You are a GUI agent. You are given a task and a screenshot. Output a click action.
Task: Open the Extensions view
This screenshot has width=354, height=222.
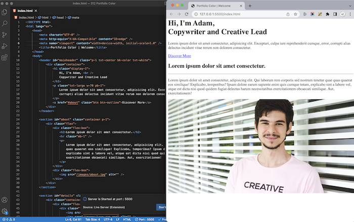[x=4, y=58]
